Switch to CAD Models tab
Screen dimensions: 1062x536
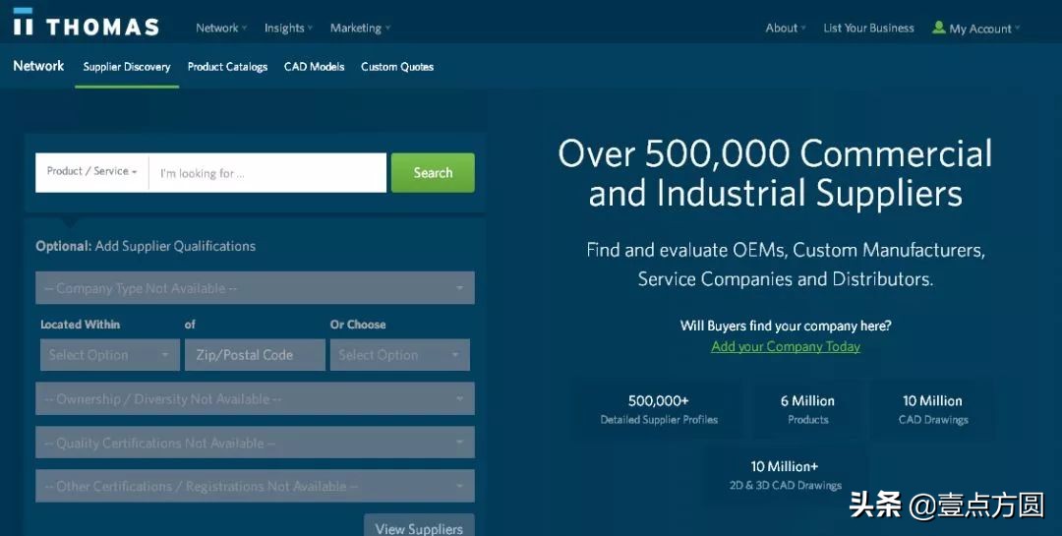(315, 67)
